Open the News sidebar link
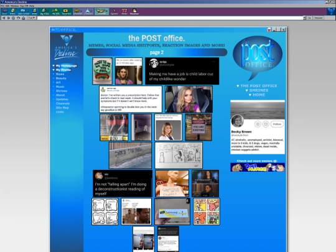The height and width of the screenshot is (252, 336). [60, 74]
